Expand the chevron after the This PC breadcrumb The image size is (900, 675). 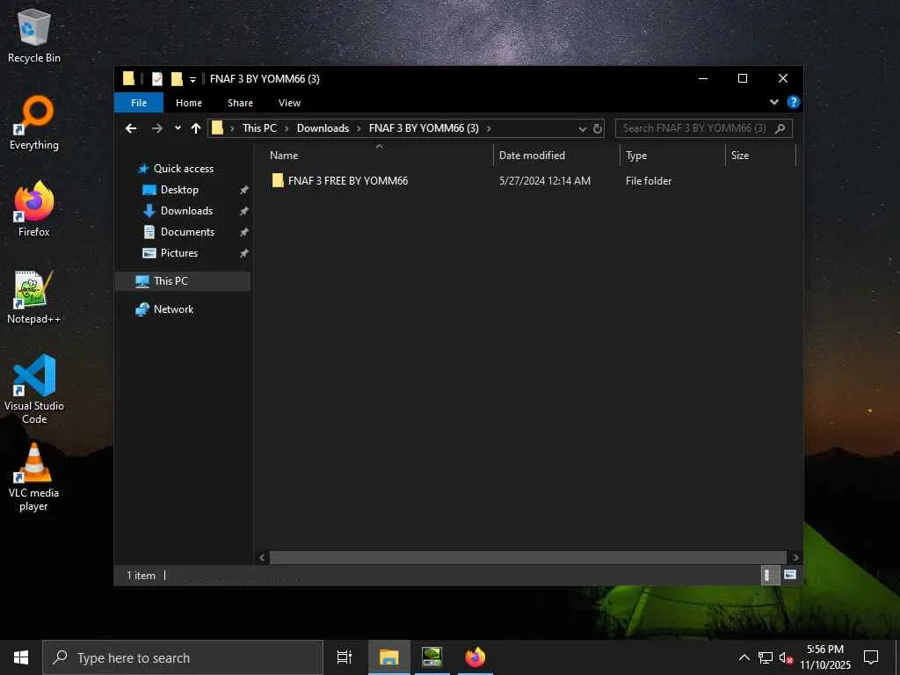click(x=287, y=128)
